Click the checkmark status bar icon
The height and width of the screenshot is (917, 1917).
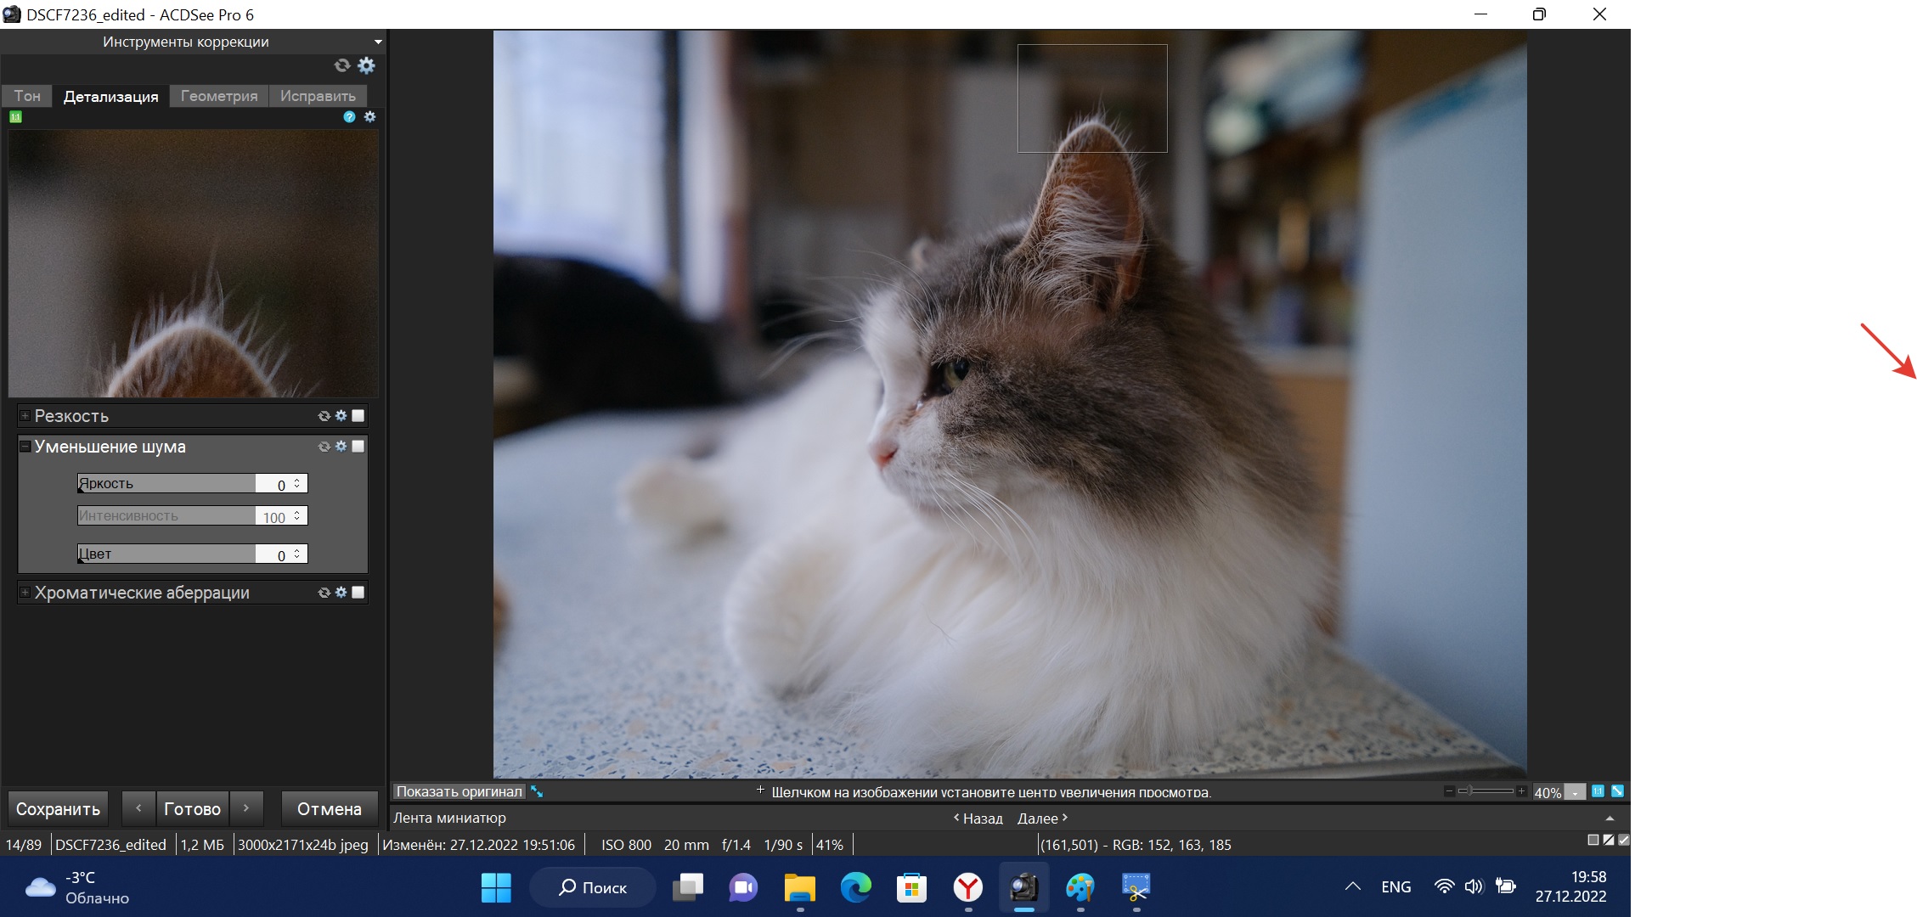1624,841
